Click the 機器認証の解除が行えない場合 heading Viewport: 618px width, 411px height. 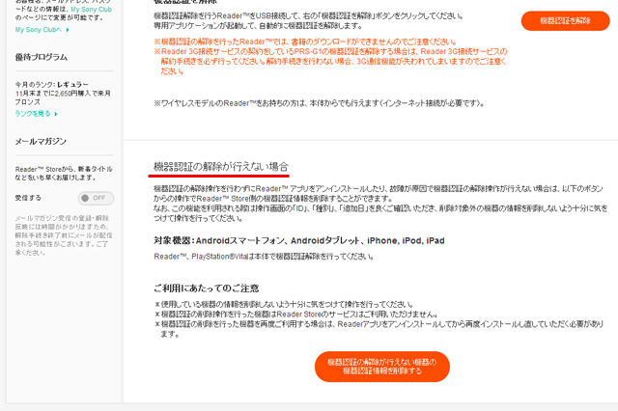221,167
